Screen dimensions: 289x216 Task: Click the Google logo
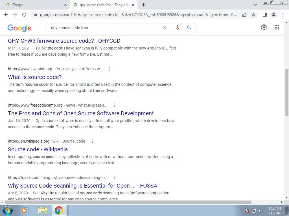[19, 28]
